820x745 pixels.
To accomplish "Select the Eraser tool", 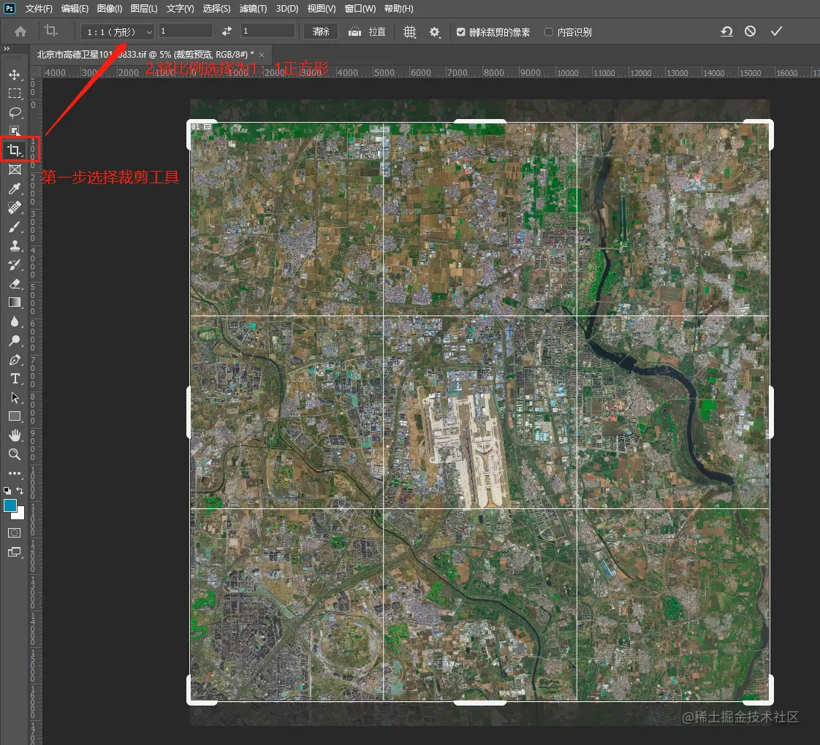I will (15, 283).
